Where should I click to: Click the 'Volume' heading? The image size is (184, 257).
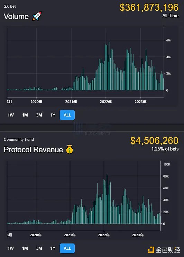pos(16,16)
